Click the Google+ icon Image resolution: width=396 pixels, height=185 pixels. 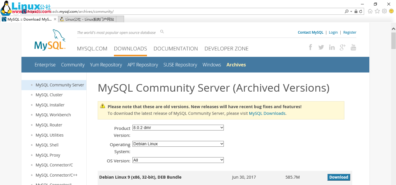click(342, 47)
